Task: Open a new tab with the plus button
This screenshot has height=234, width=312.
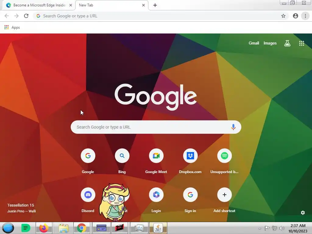Action: [x=155, y=5]
